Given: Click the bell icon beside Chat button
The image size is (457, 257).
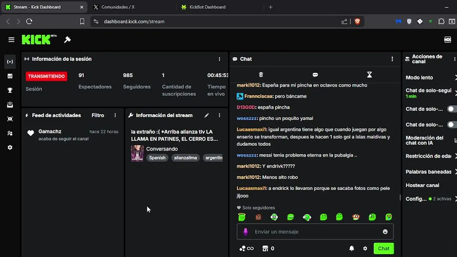Looking at the screenshot, I should 352,248.
